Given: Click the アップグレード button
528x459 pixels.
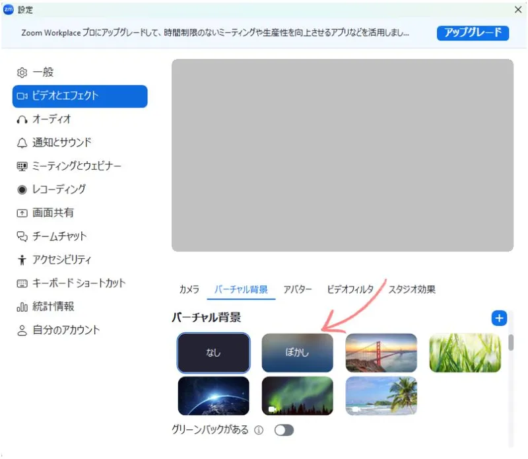Looking at the screenshot, I should pos(473,32).
